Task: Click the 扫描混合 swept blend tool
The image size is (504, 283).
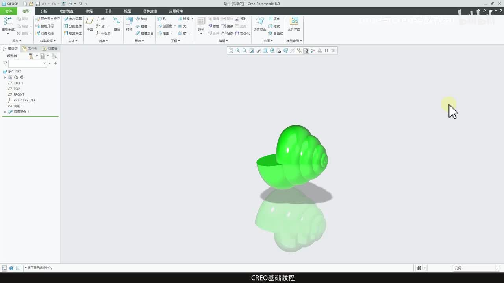Action: 145,33
